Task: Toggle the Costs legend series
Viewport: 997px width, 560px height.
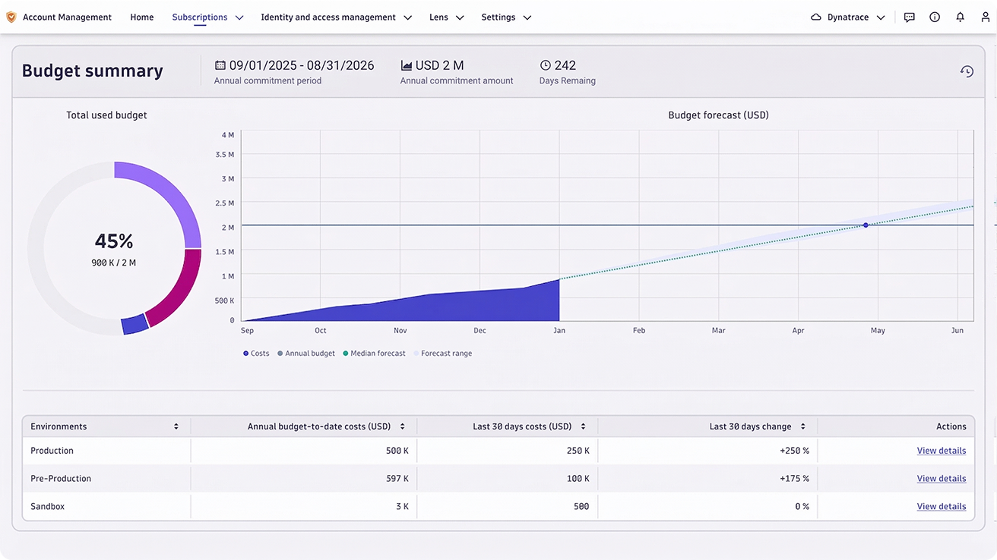Action: click(256, 354)
